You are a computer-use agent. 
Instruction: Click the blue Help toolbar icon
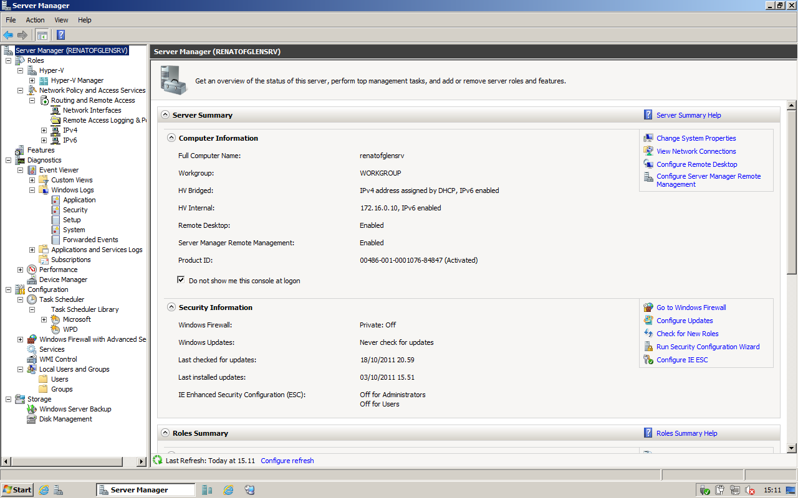(x=60, y=35)
